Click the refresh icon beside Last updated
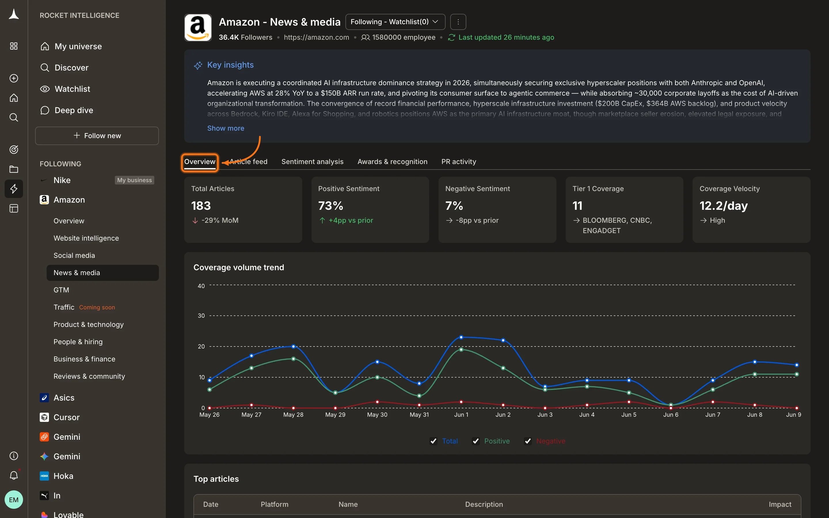829x518 pixels. (452, 37)
